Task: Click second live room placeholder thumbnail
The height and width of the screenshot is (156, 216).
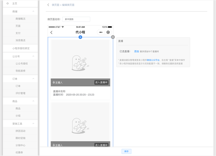Action: click(81, 122)
